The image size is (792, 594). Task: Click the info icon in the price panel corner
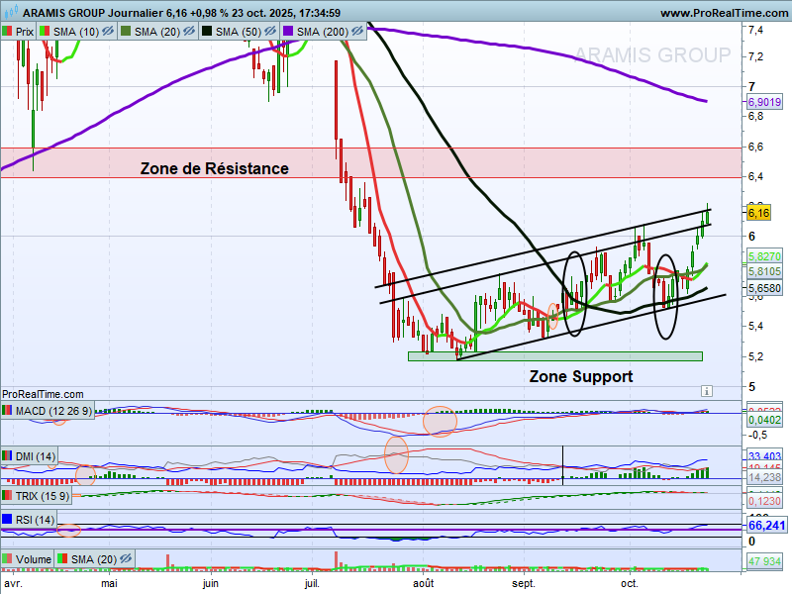click(707, 391)
